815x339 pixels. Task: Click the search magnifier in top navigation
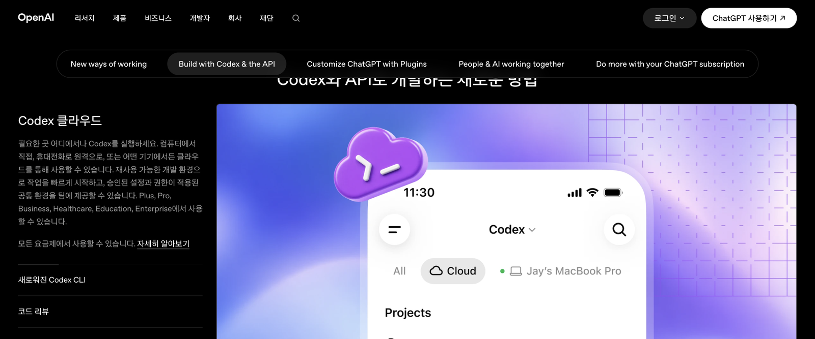pos(296,18)
